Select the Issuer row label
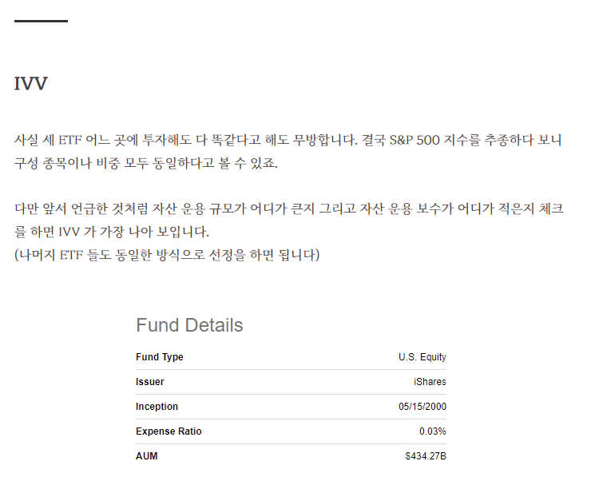Screen dimensions: 591x477 (x=150, y=382)
